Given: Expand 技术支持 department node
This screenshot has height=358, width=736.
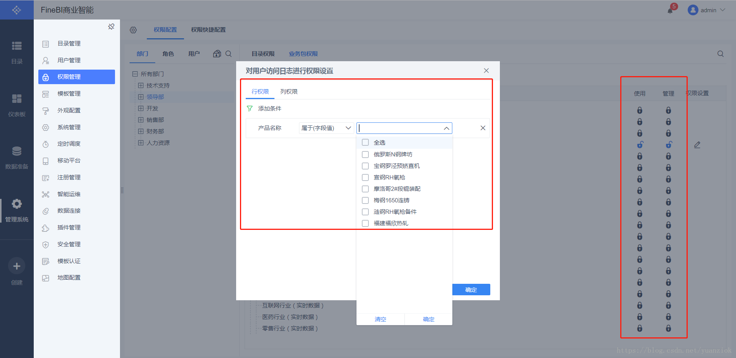Looking at the screenshot, I should [141, 85].
